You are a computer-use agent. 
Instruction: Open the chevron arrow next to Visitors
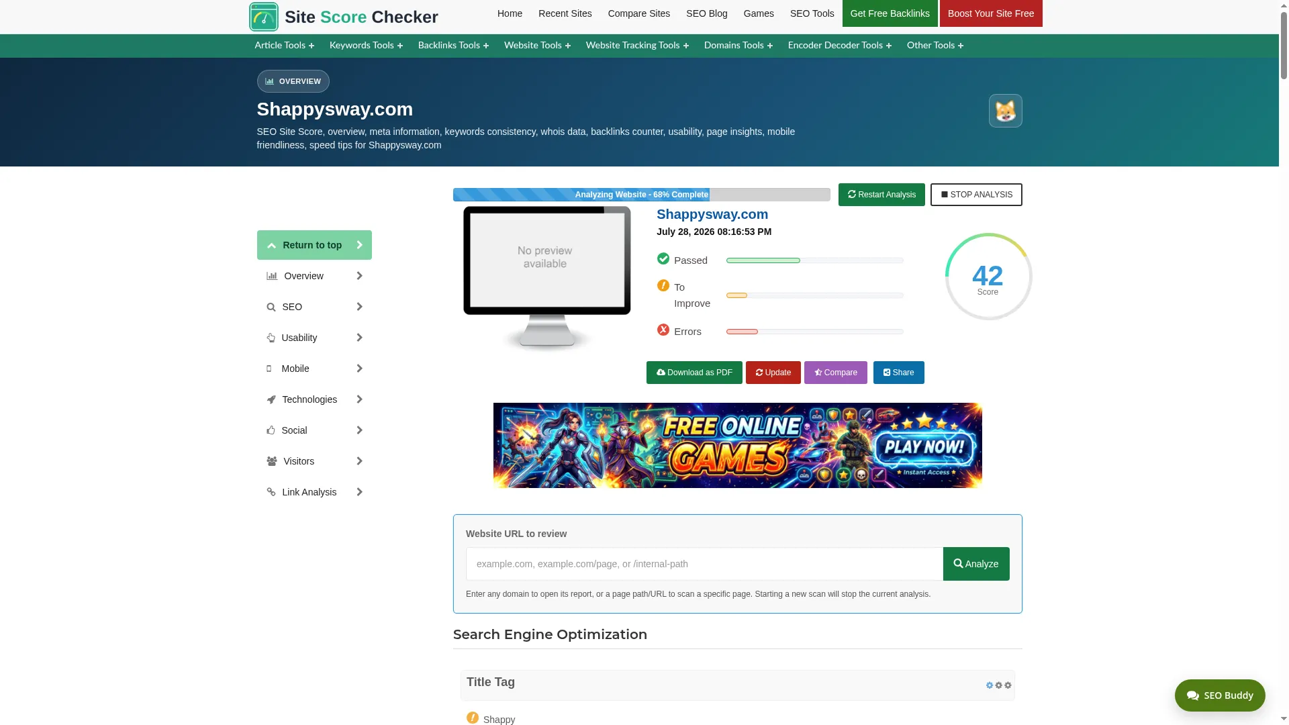(x=359, y=461)
